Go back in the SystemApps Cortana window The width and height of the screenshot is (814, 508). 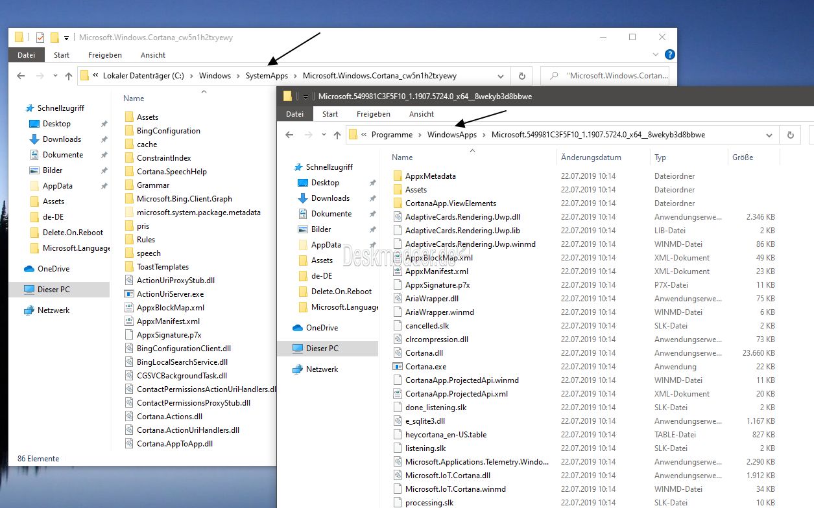pos(21,76)
